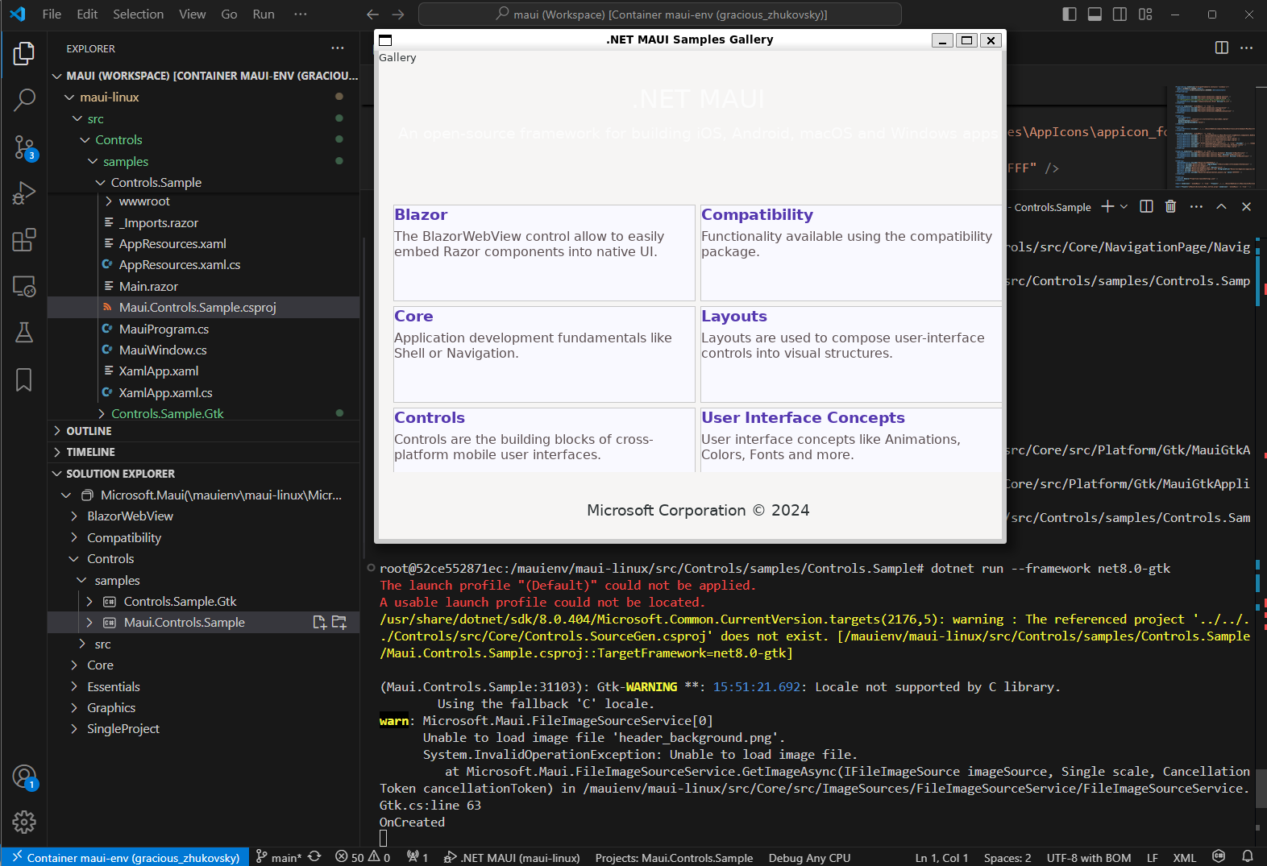Open Core samples in Gallery window

pos(544,354)
